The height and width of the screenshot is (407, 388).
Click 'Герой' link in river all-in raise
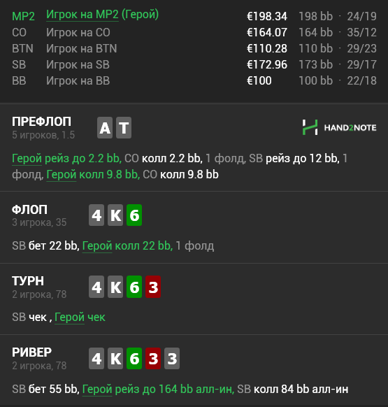click(x=97, y=389)
